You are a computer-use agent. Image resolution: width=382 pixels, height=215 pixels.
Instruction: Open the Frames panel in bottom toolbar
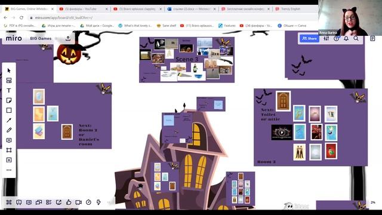click(9, 202)
